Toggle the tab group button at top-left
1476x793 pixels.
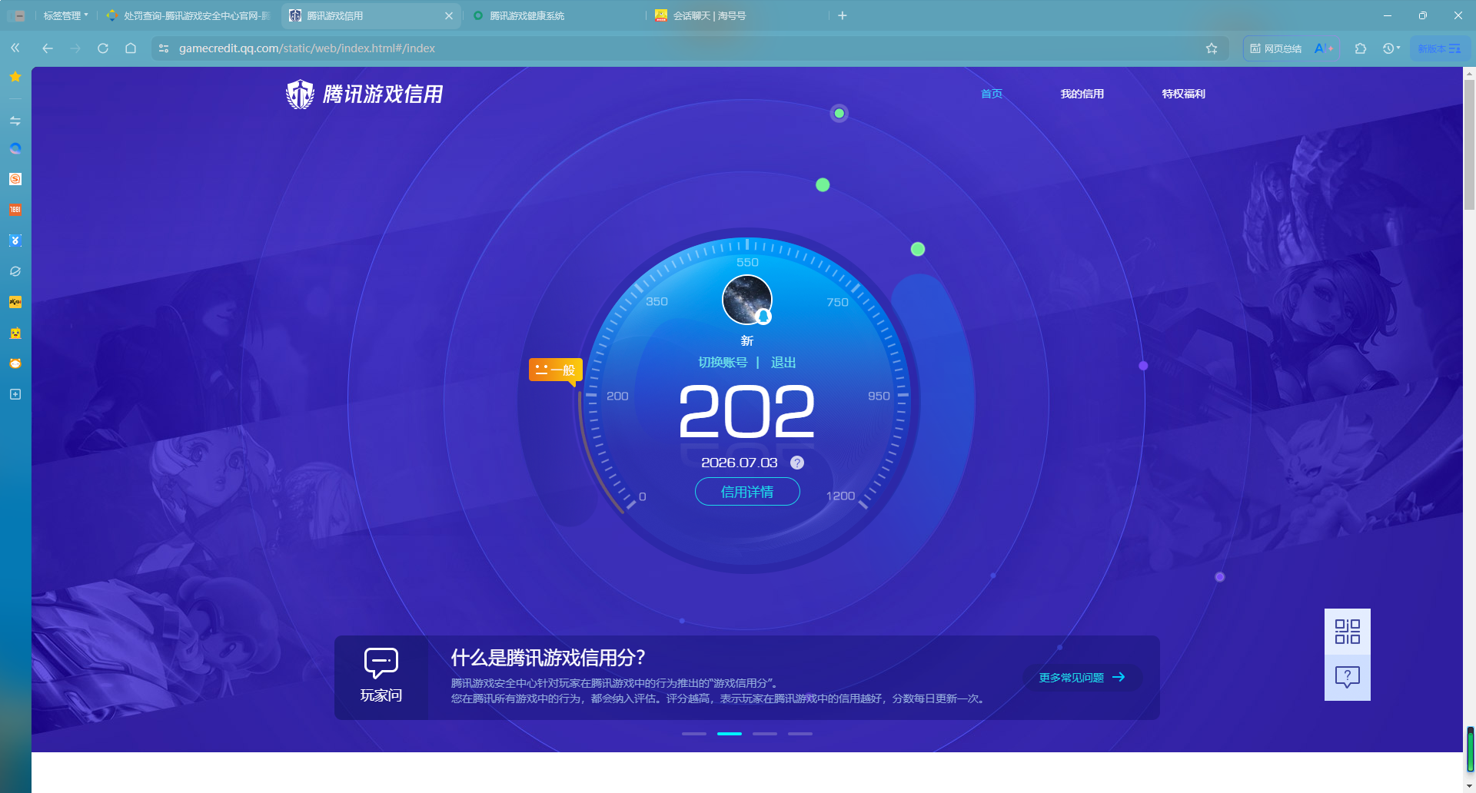pyautogui.click(x=17, y=15)
